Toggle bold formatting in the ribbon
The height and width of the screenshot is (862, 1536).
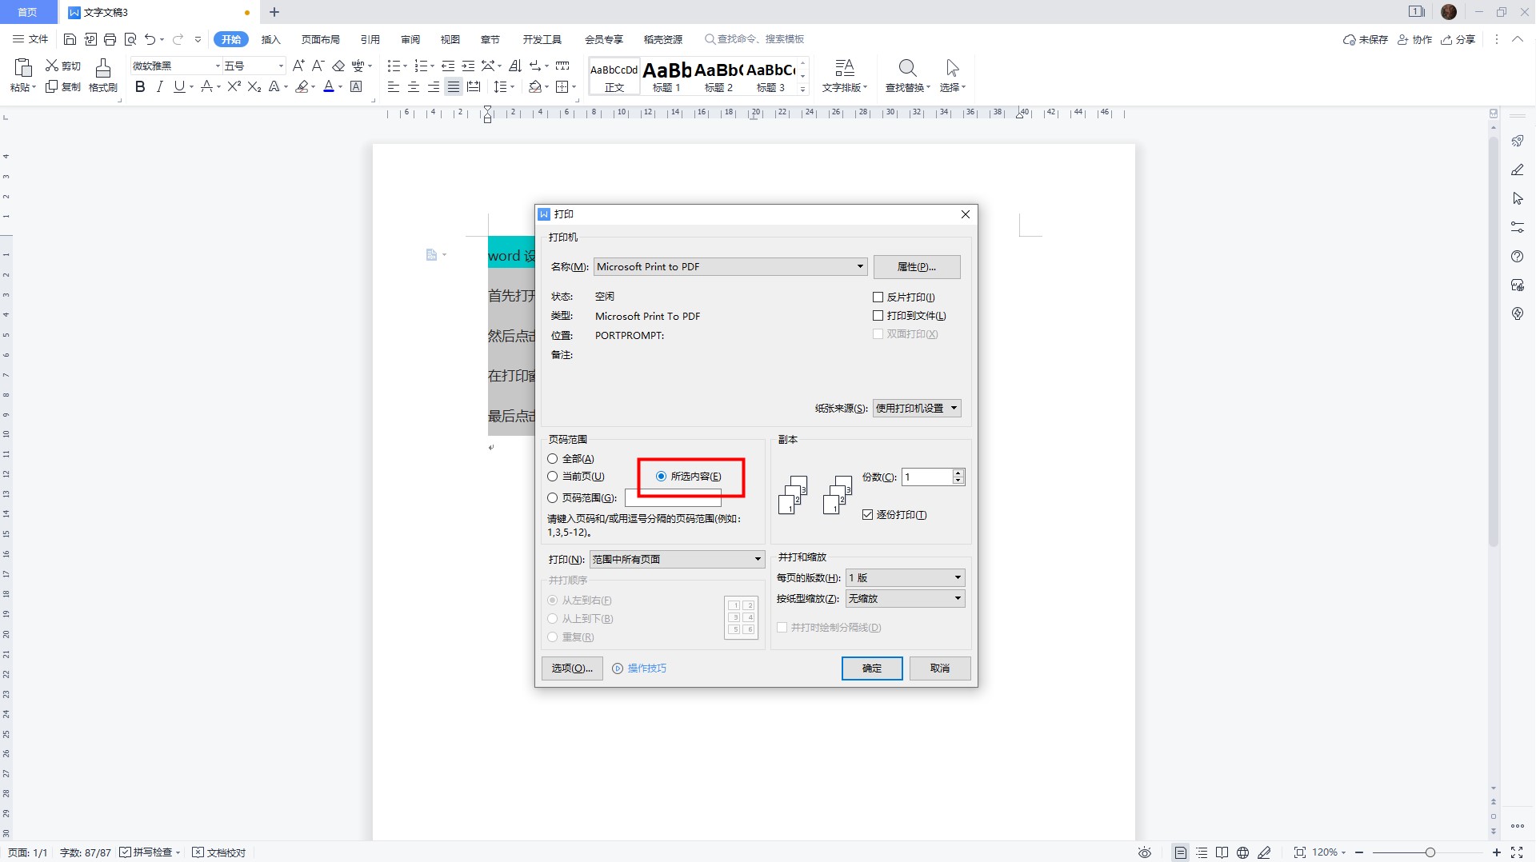pyautogui.click(x=140, y=87)
